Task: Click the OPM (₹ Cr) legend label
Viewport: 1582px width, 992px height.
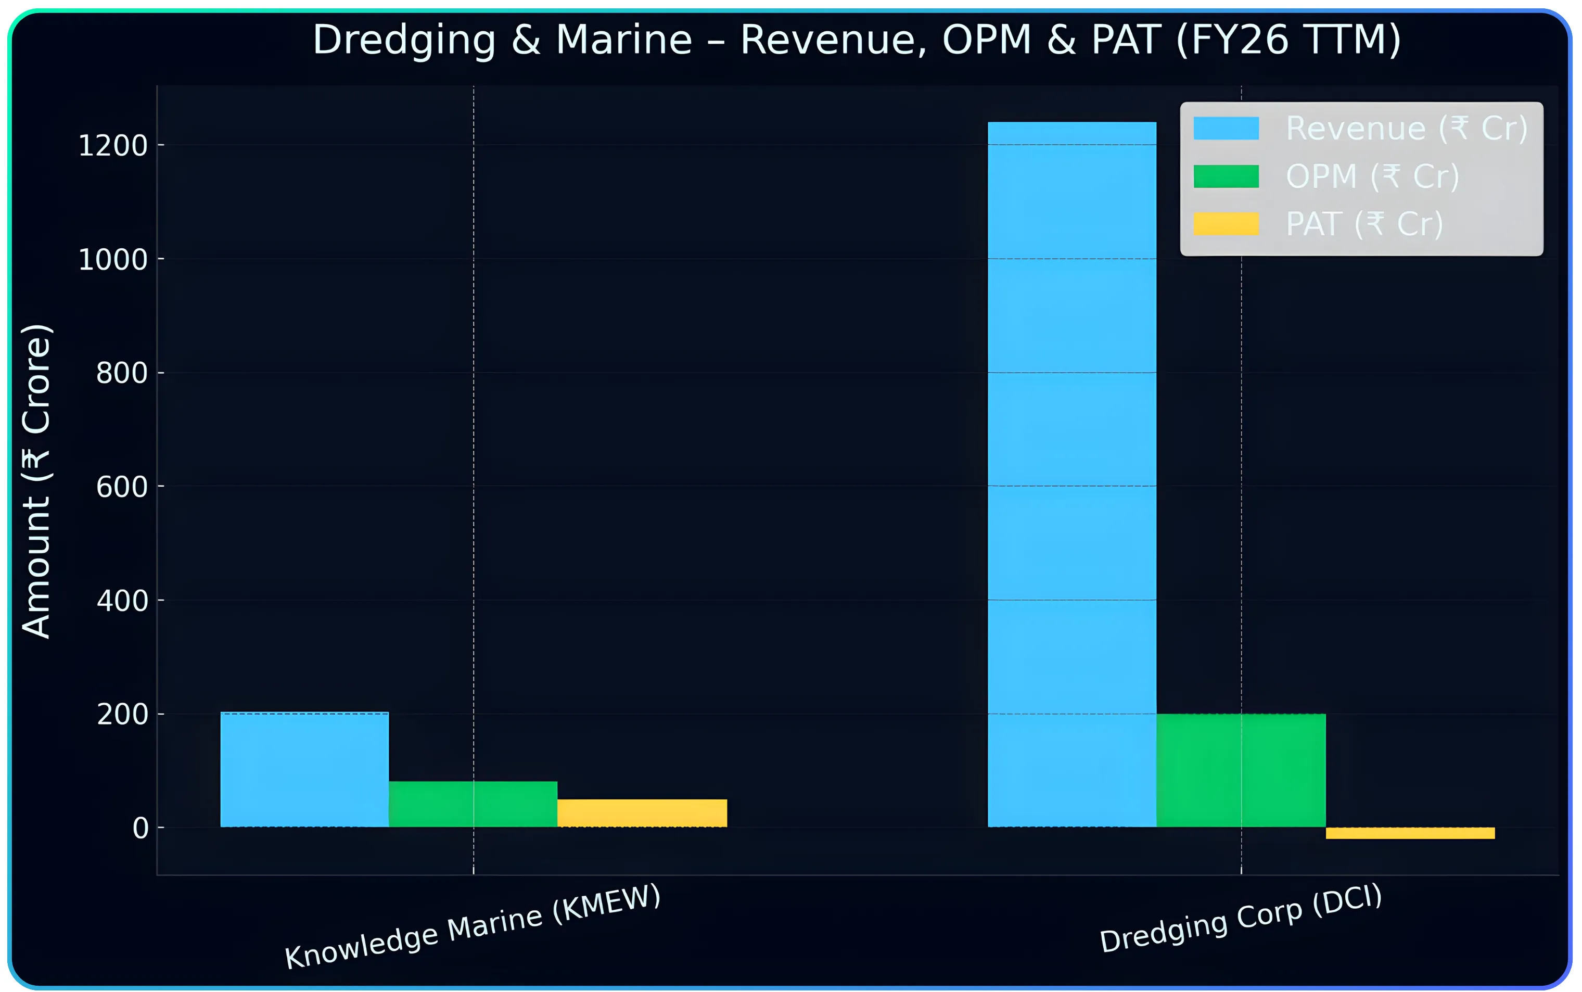Action: [x=1372, y=176]
